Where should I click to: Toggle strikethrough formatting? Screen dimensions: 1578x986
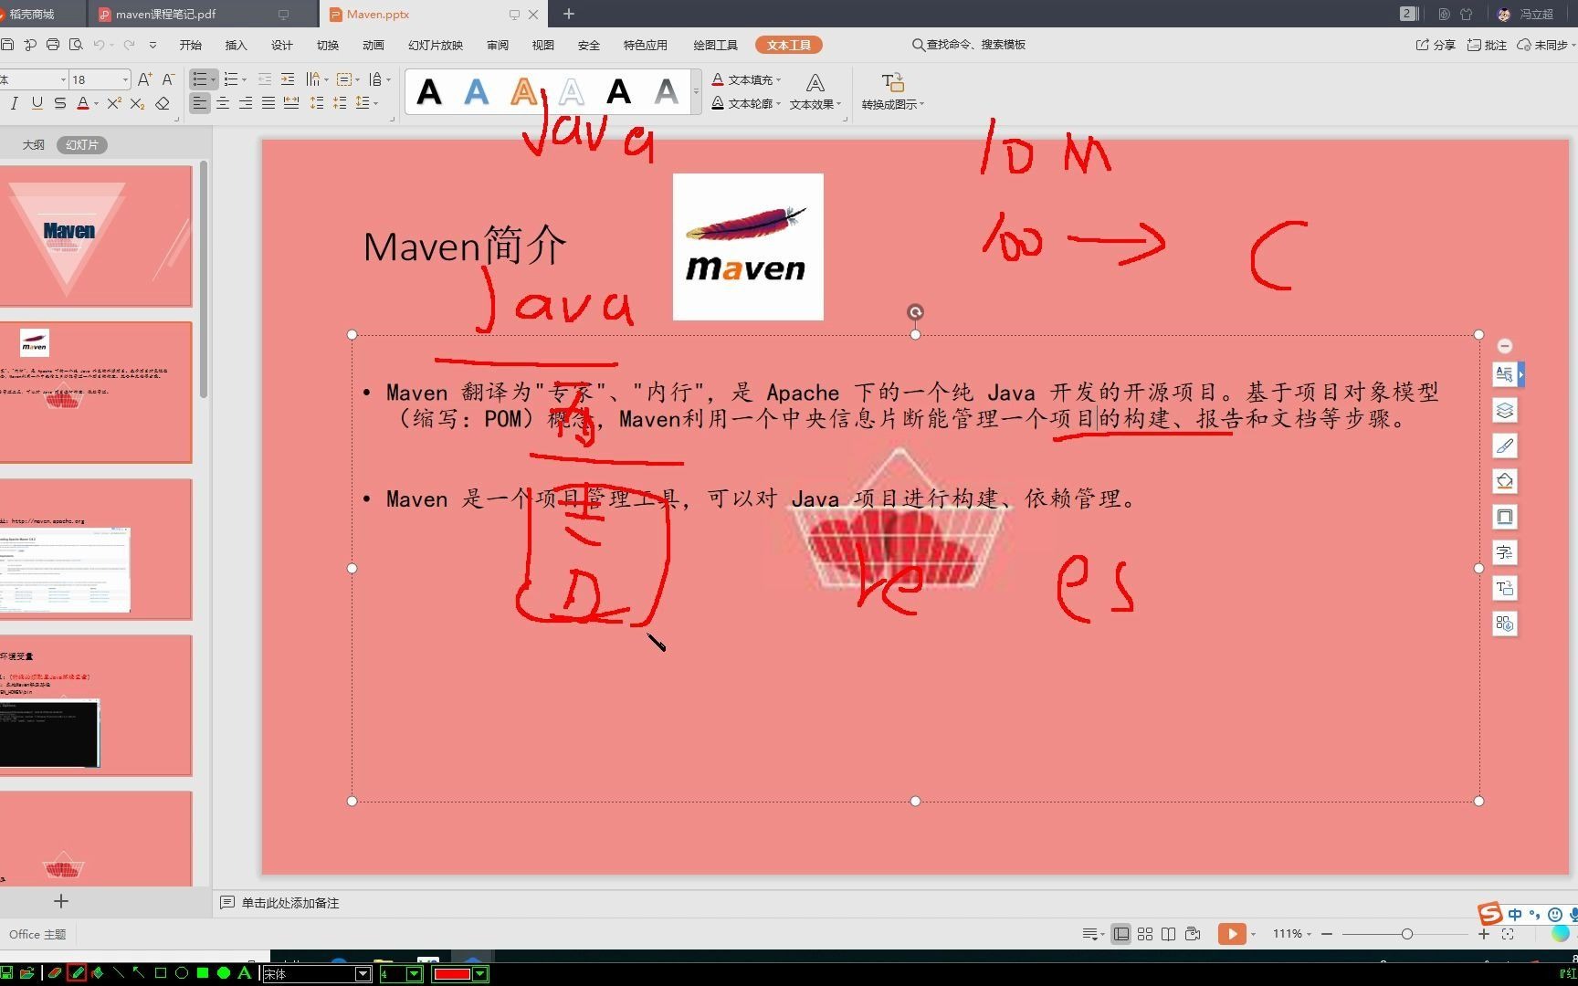click(59, 103)
